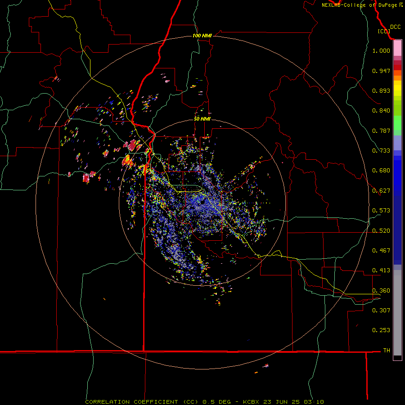
Task: Click the 0.307 color scale value
Action: (381, 310)
